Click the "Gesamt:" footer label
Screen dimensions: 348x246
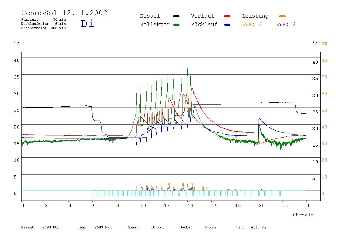(28, 227)
